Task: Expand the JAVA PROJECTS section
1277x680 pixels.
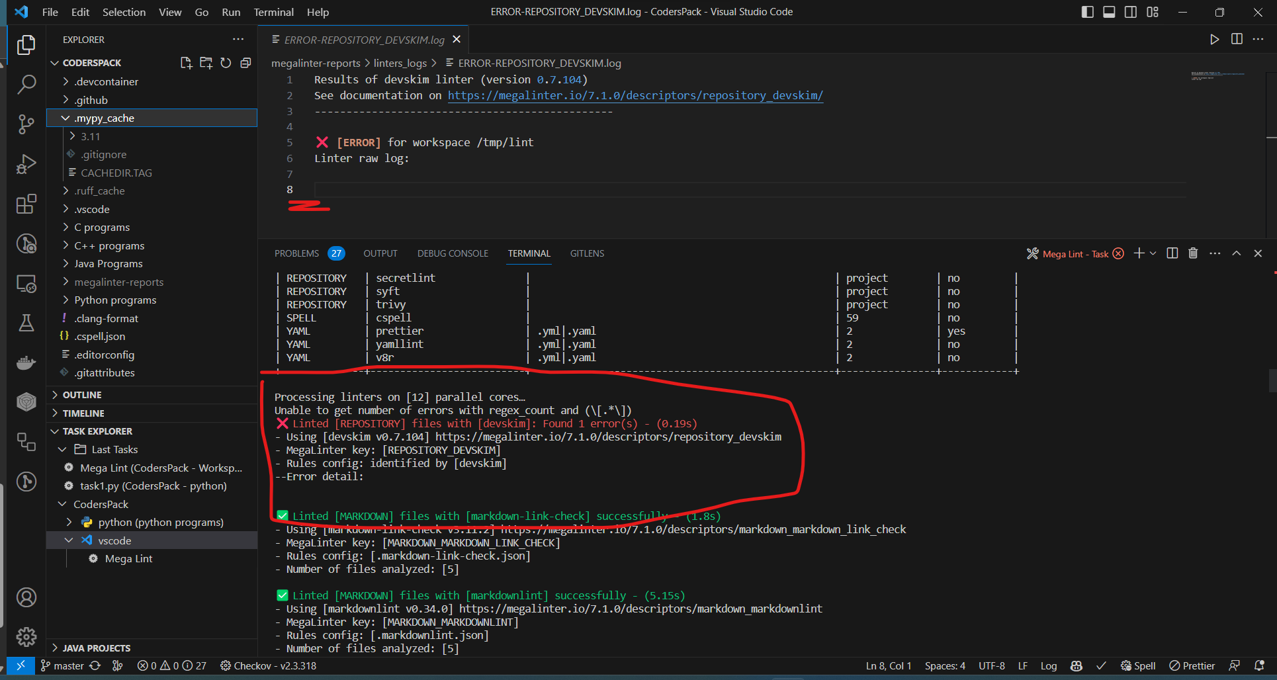Action: tap(152, 648)
